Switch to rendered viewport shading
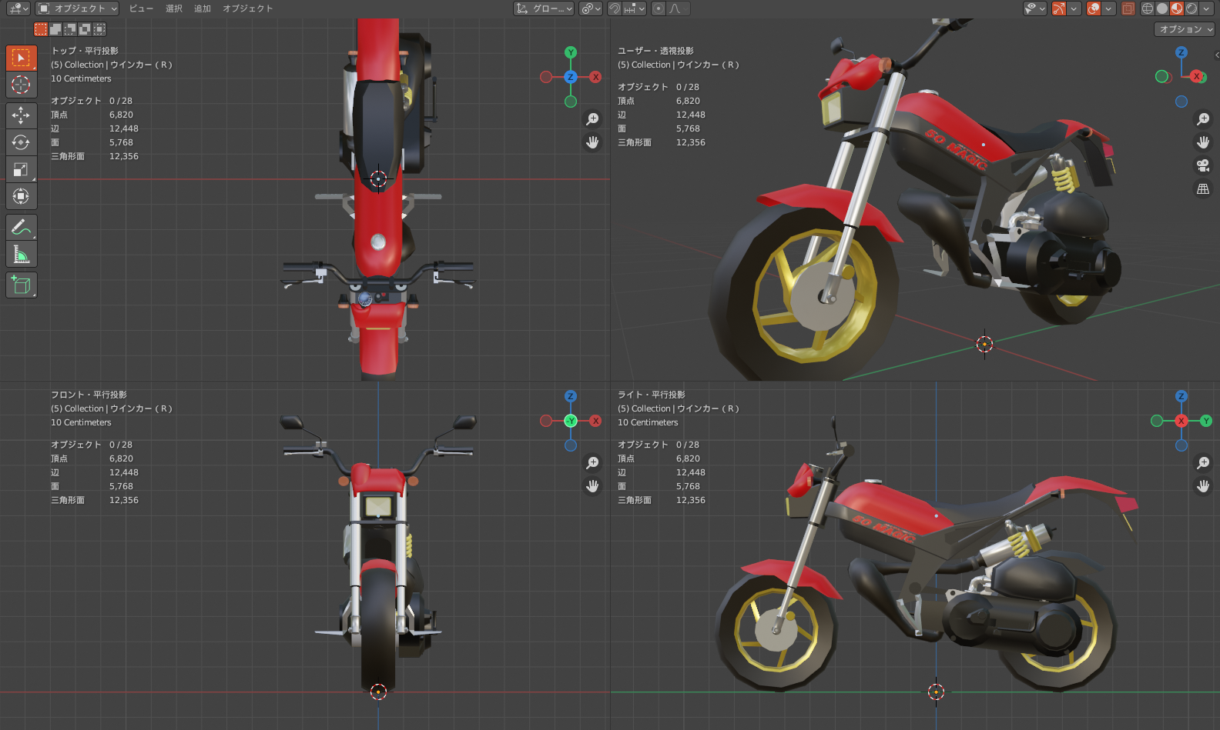The height and width of the screenshot is (730, 1220). pyautogui.click(x=1192, y=8)
